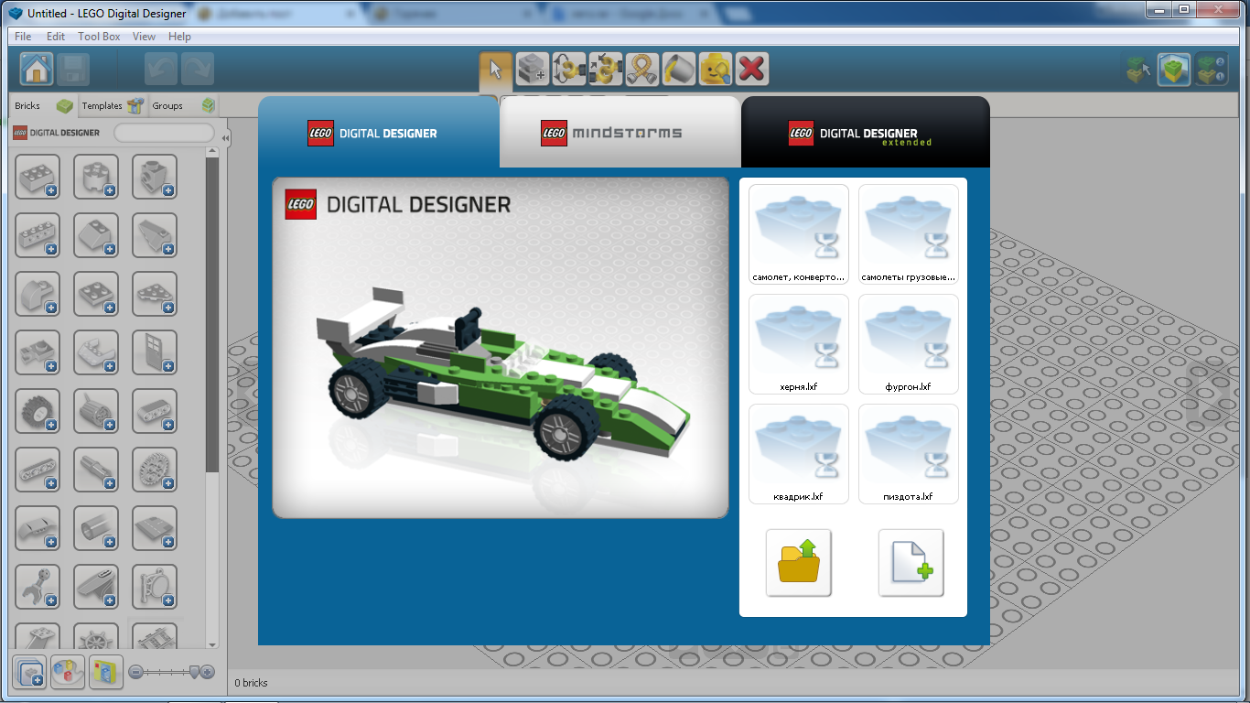
Task: Expand the doors and windows category
Action: [x=155, y=352]
